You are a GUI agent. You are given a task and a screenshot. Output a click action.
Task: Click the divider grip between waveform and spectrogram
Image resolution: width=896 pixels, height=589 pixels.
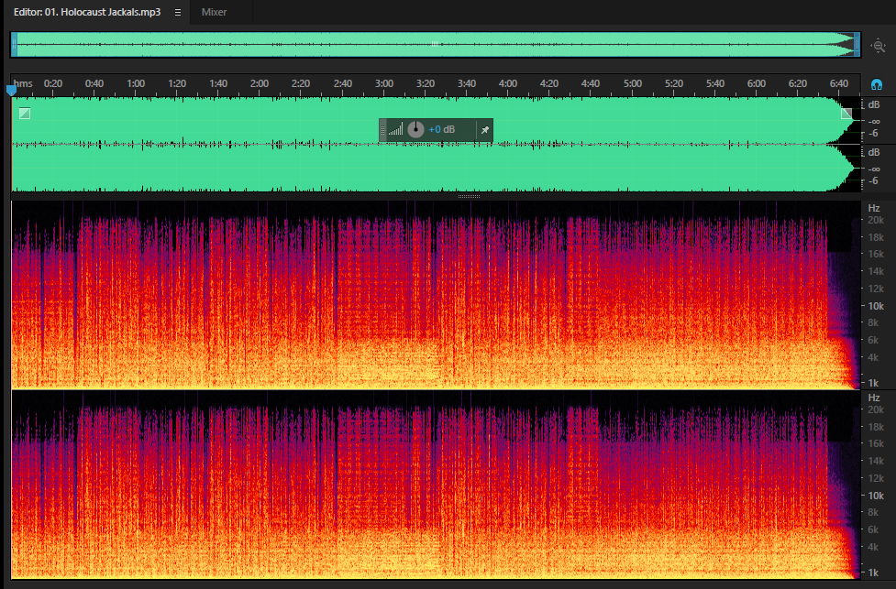pos(469,196)
